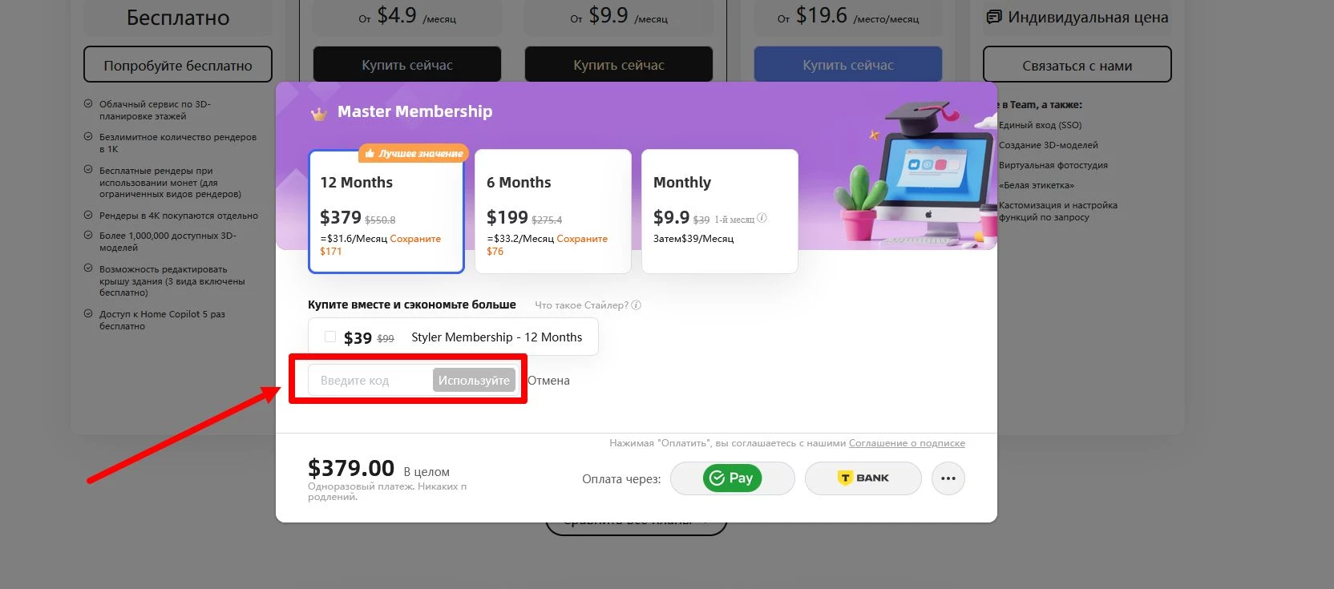1334x589 pixels.
Task: Click the "Связаться с нами" button
Action: point(1077,65)
